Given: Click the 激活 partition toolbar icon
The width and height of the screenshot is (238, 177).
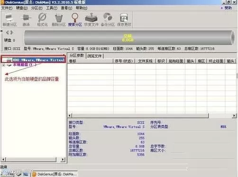Looking at the screenshot, I should (26, 20).
